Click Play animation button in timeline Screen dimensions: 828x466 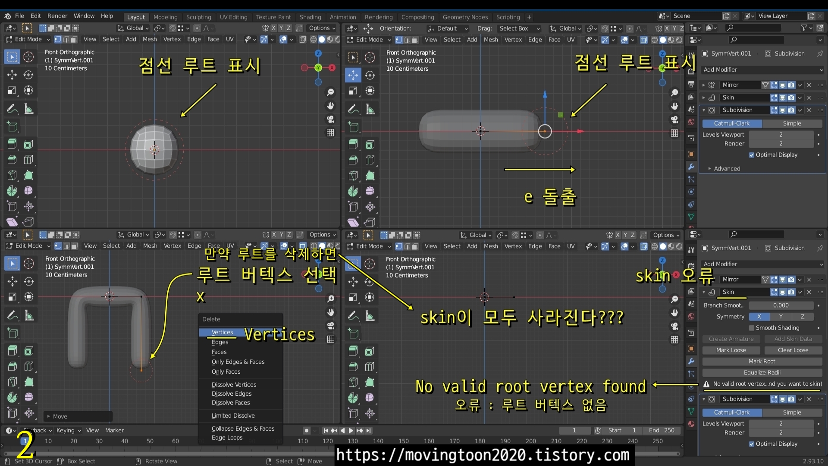(351, 430)
